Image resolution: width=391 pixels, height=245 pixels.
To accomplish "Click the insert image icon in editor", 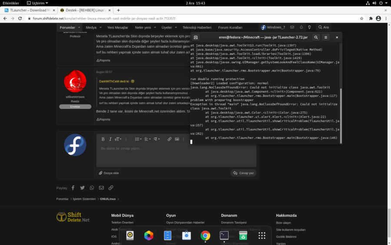I will point(177,139).
